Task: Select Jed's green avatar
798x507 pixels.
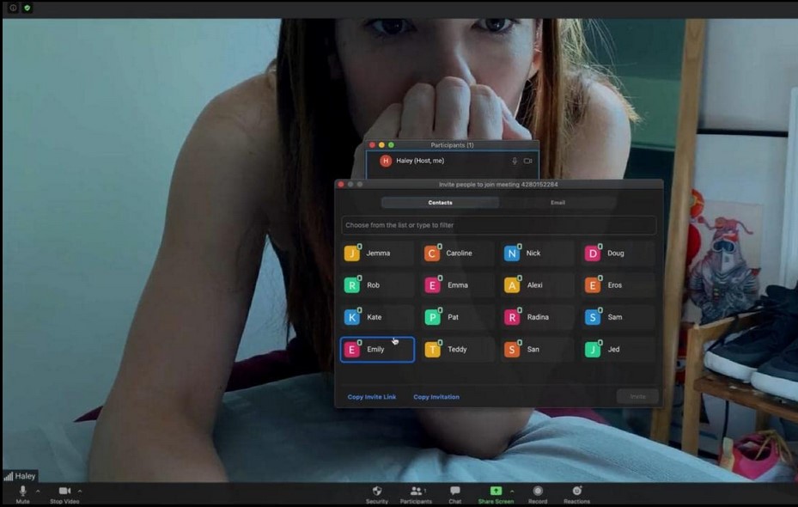Action: pos(593,349)
